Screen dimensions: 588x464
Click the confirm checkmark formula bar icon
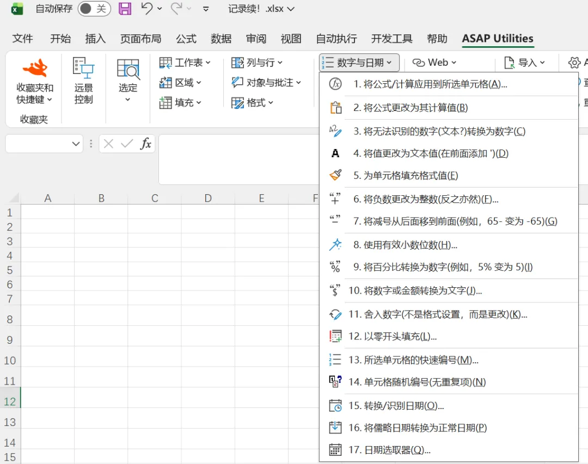127,144
